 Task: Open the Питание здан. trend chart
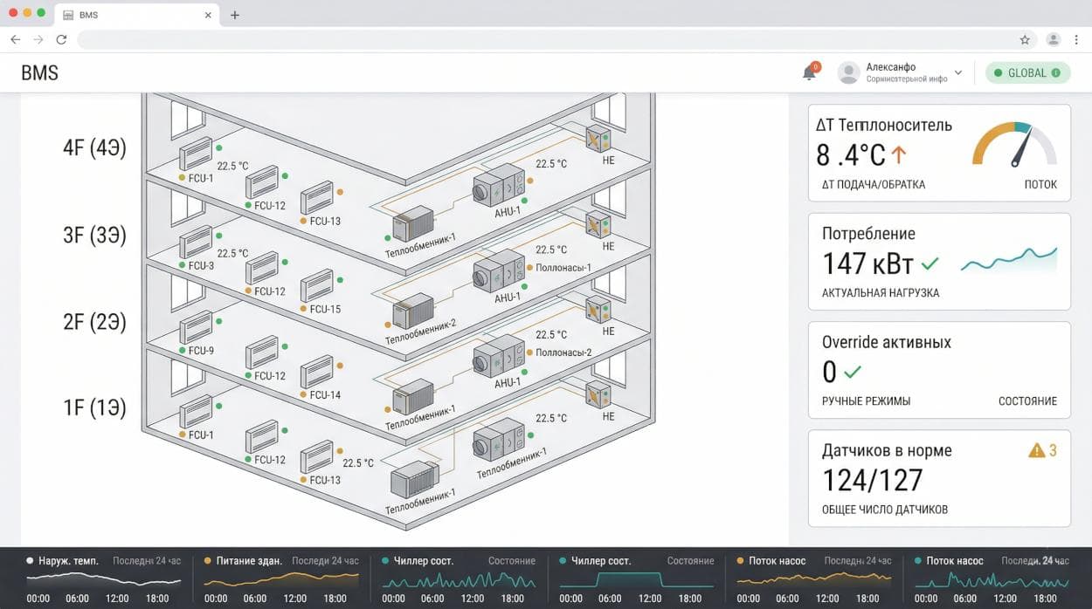tap(280, 578)
